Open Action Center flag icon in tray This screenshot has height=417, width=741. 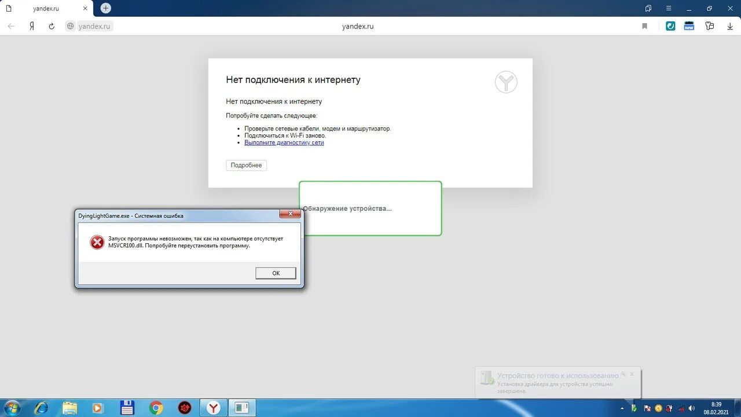(x=647, y=408)
